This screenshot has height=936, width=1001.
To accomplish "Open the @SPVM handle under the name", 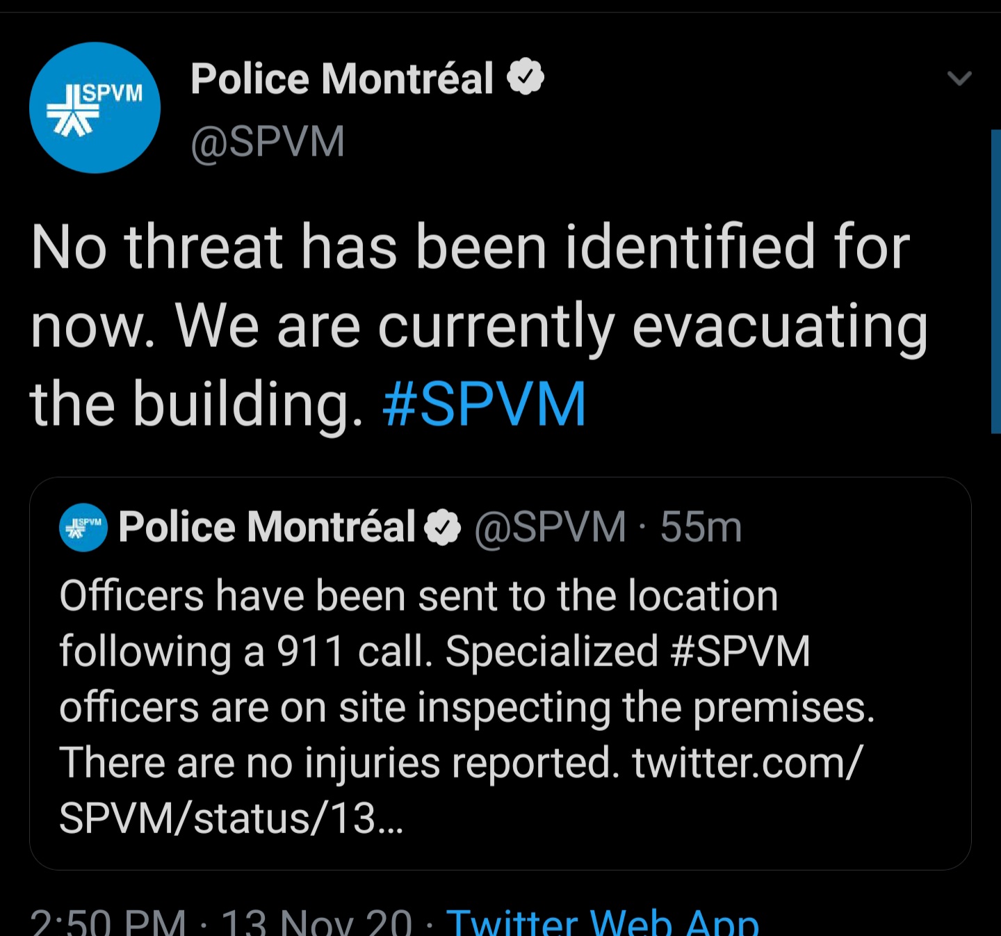I will 268,142.
